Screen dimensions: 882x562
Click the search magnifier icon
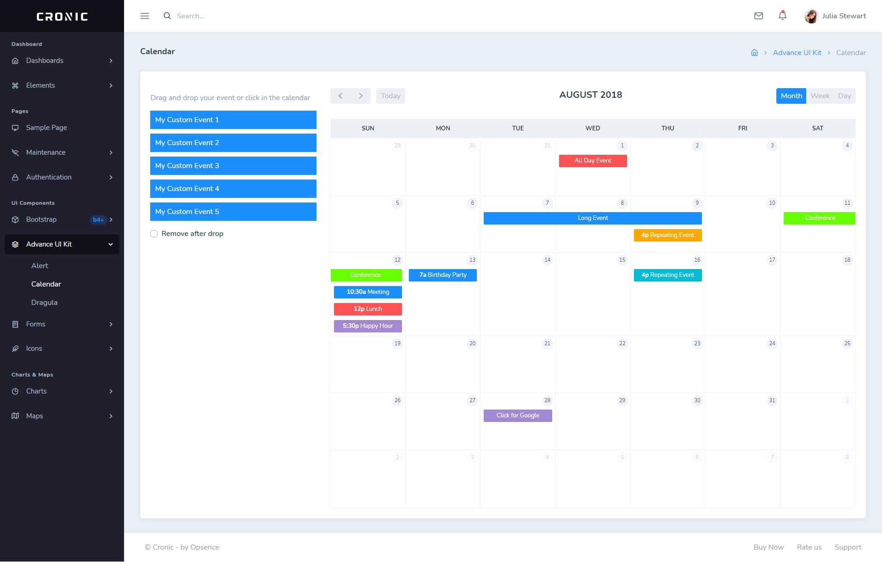(x=167, y=16)
